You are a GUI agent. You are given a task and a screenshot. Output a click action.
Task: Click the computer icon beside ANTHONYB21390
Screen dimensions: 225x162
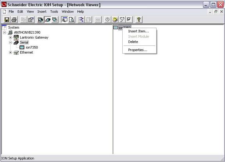10,32
